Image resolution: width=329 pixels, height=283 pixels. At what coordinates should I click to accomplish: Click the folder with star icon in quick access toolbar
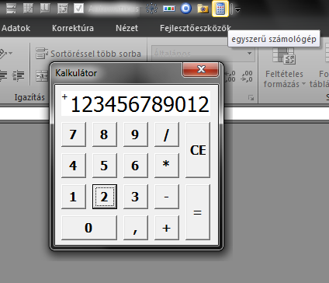coord(203,9)
